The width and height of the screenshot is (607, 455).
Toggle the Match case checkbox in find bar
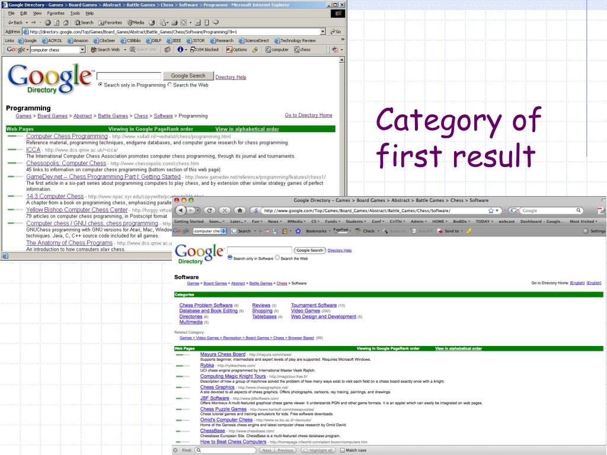[x=342, y=450]
